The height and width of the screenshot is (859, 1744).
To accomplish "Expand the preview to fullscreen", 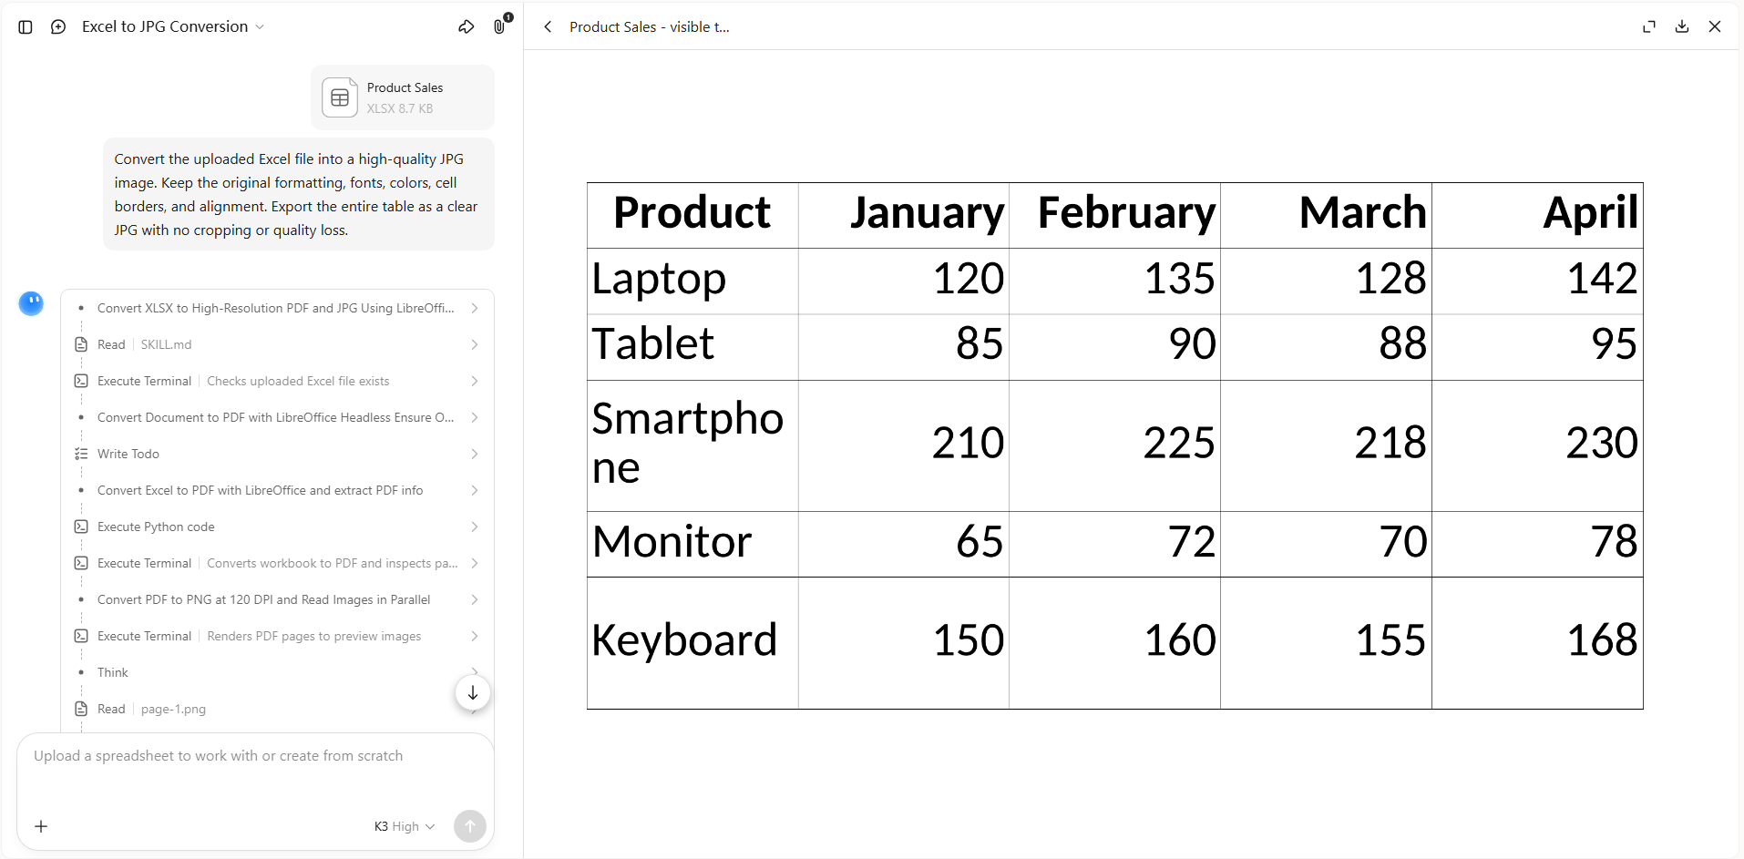I will pos(1649,27).
